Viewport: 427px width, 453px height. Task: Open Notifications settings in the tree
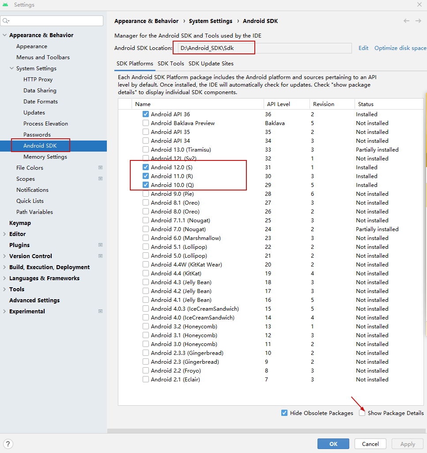[x=32, y=190]
